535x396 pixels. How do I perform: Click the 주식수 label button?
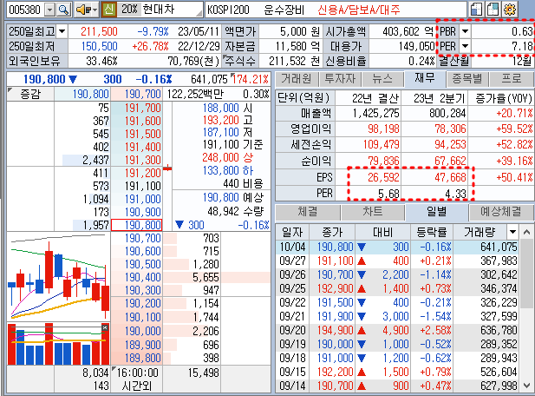(240, 61)
